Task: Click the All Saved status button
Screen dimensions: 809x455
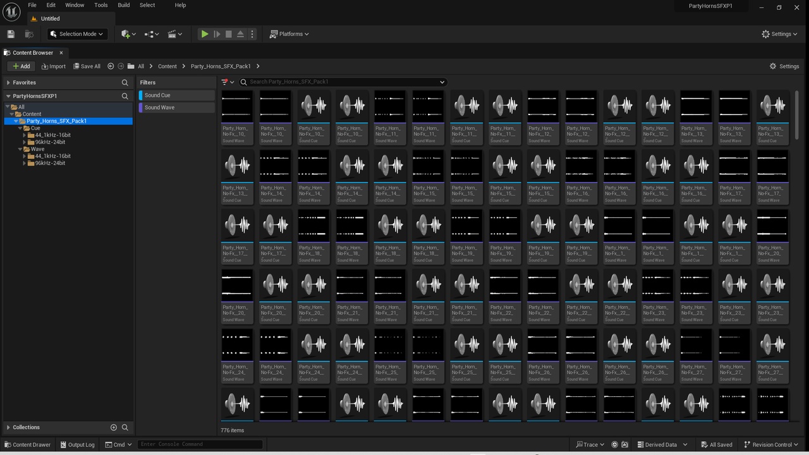Action: [716, 445]
